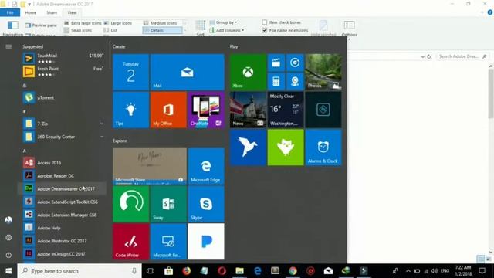The image size is (494, 278).
Task: Select List layout in View ribbon
Action: [110, 30]
